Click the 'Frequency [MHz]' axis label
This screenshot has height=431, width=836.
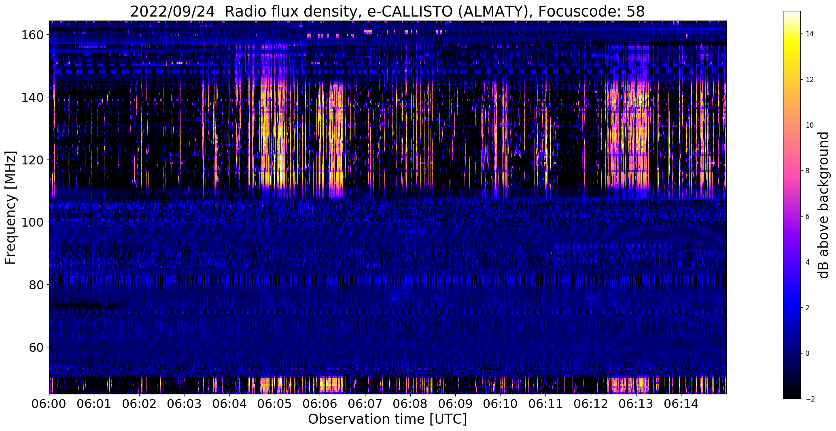(11, 208)
